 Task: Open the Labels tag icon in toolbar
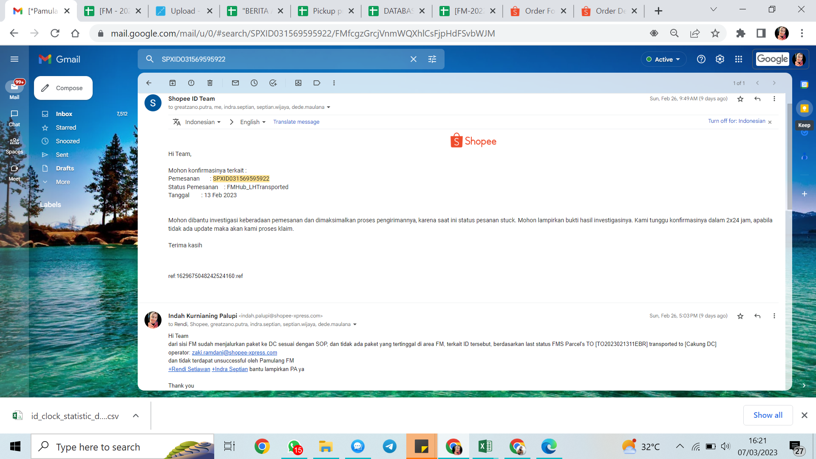317,83
